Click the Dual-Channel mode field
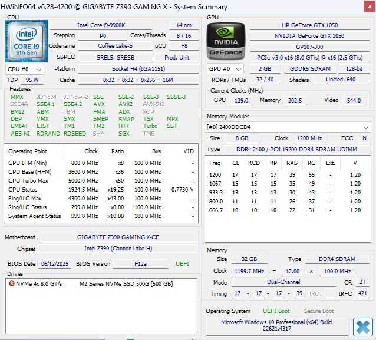Viewport: 376px width, 340px height. click(x=283, y=282)
